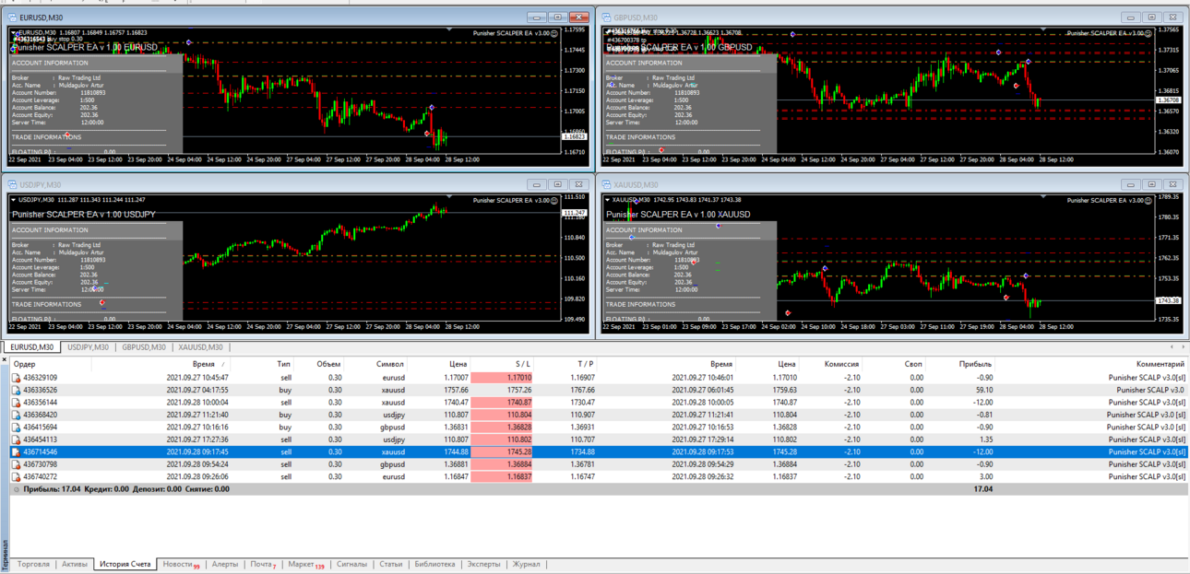Sort by the Символ column header
The image size is (1190, 574).
pyautogui.click(x=390, y=364)
